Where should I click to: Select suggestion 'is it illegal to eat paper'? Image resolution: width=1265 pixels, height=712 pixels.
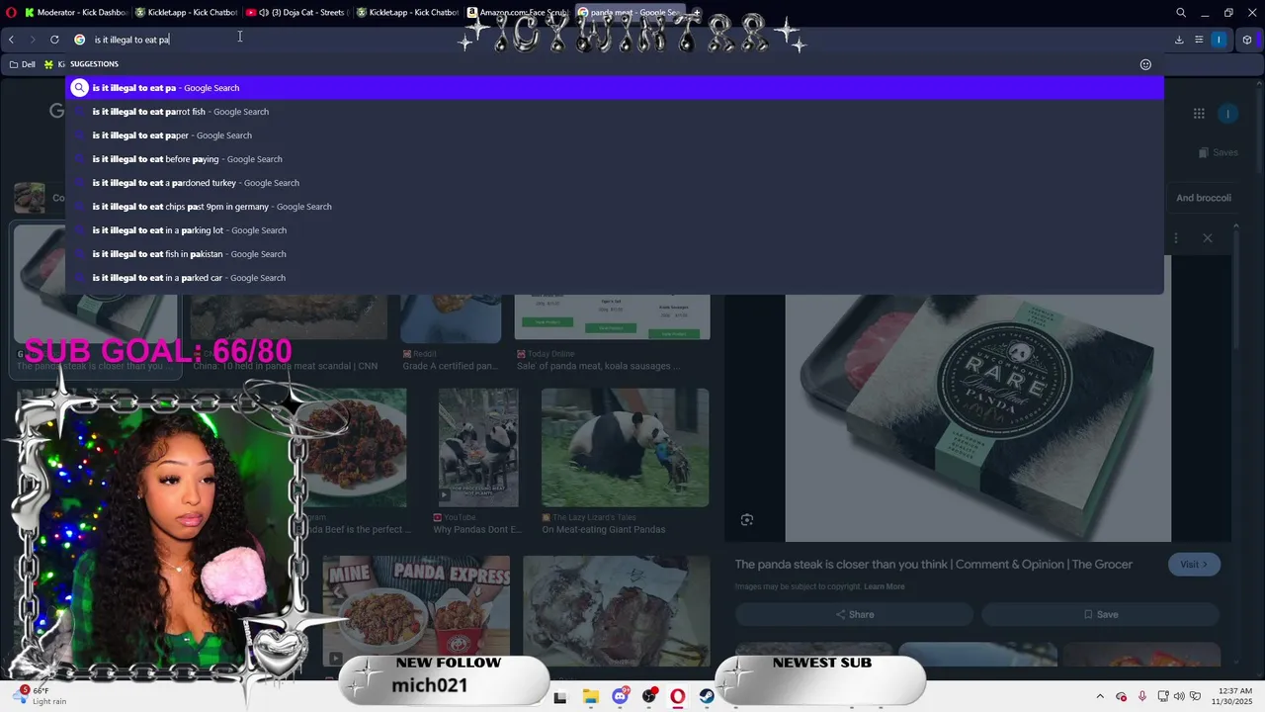point(615,135)
